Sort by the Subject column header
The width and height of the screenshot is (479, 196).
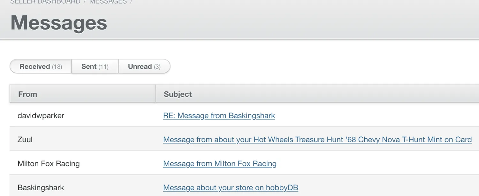coord(178,94)
